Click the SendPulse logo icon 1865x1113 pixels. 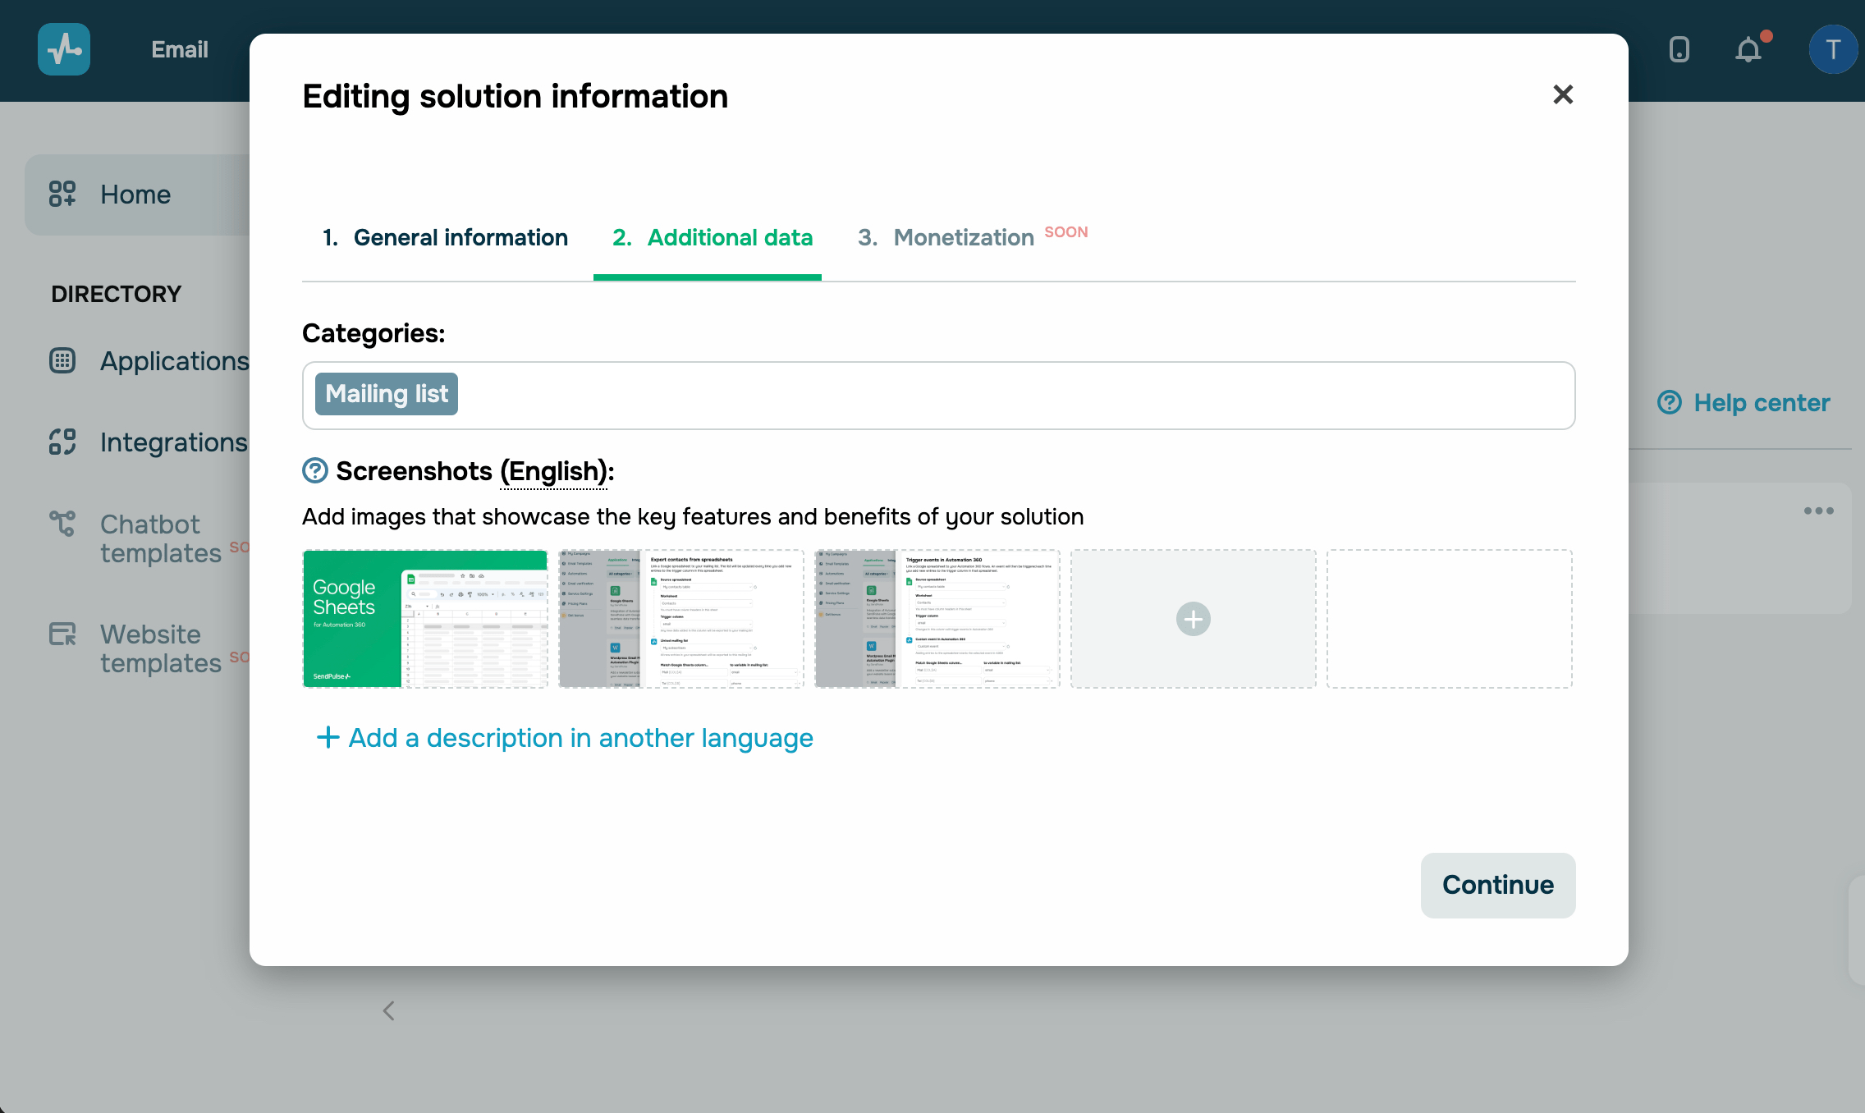[x=64, y=49]
